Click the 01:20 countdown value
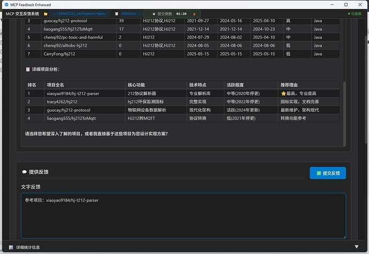Screen dimensions: 369x254 pyautogui.click(x=181, y=14)
